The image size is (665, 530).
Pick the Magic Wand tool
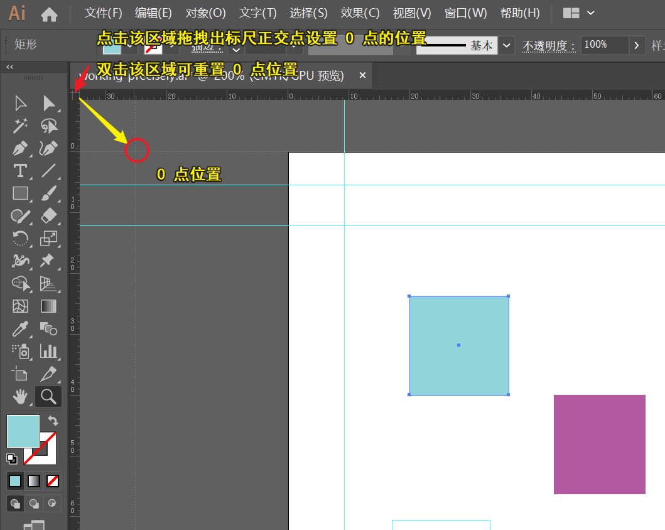point(20,126)
